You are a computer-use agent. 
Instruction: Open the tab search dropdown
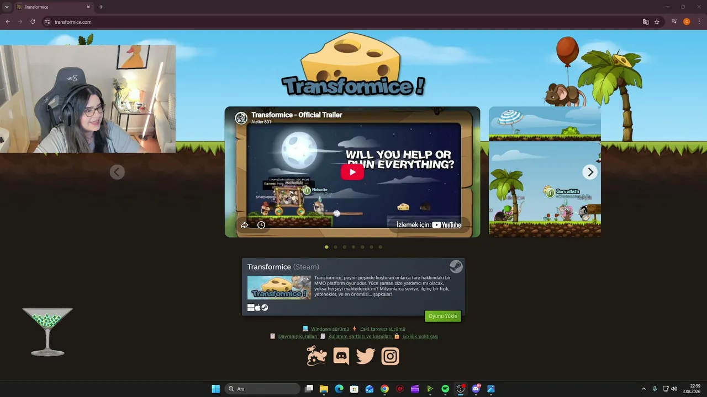click(7, 7)
